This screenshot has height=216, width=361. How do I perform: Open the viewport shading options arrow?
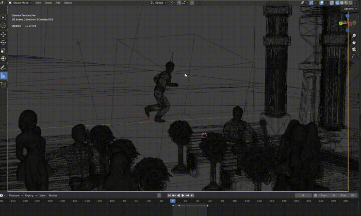pyautogui.click(x=355, y=3)
